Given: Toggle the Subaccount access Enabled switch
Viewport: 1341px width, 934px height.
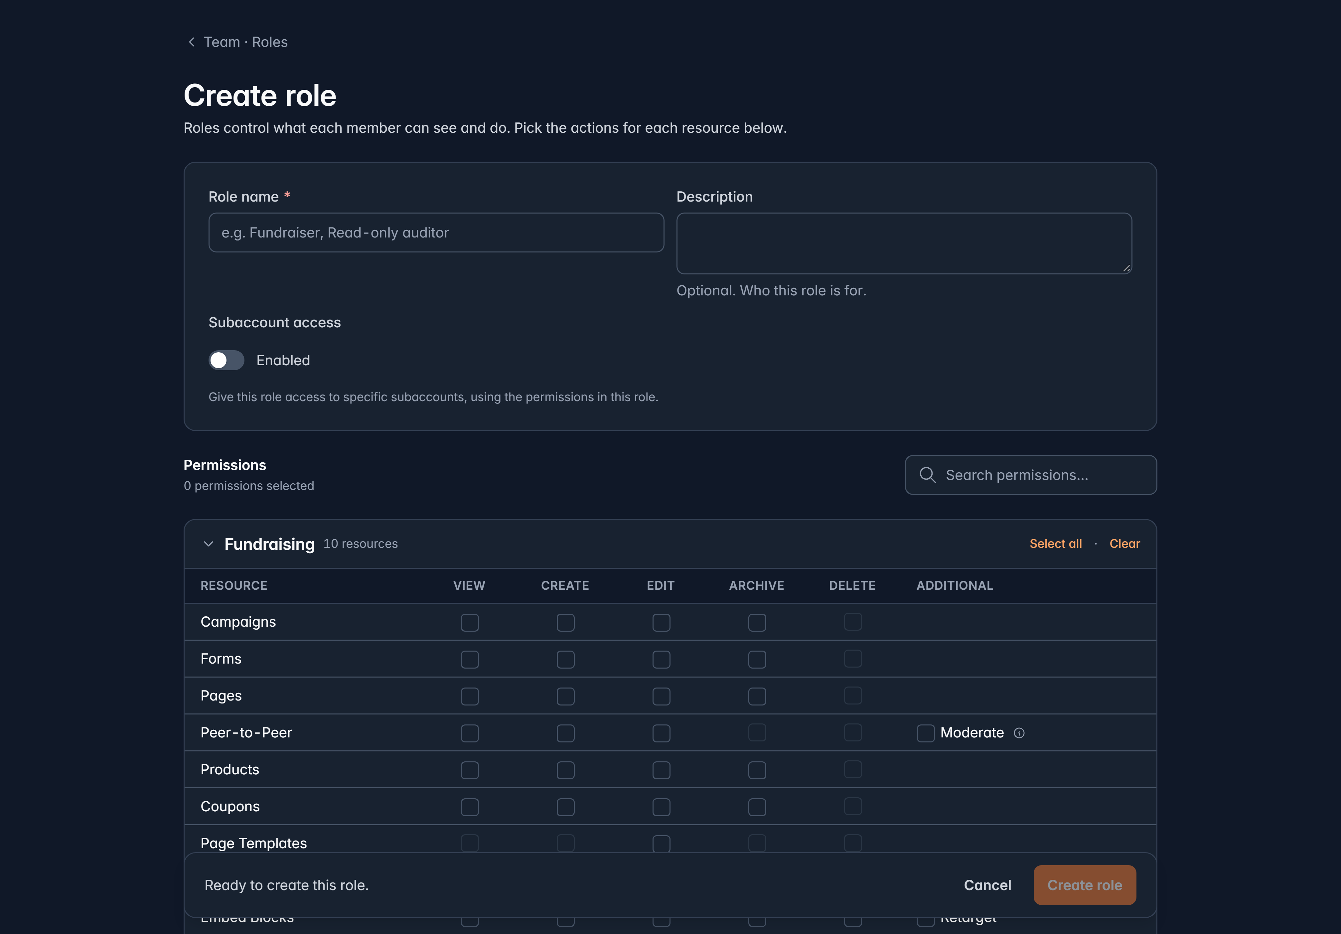Looking at the screenshot, I should click(226, 361).
